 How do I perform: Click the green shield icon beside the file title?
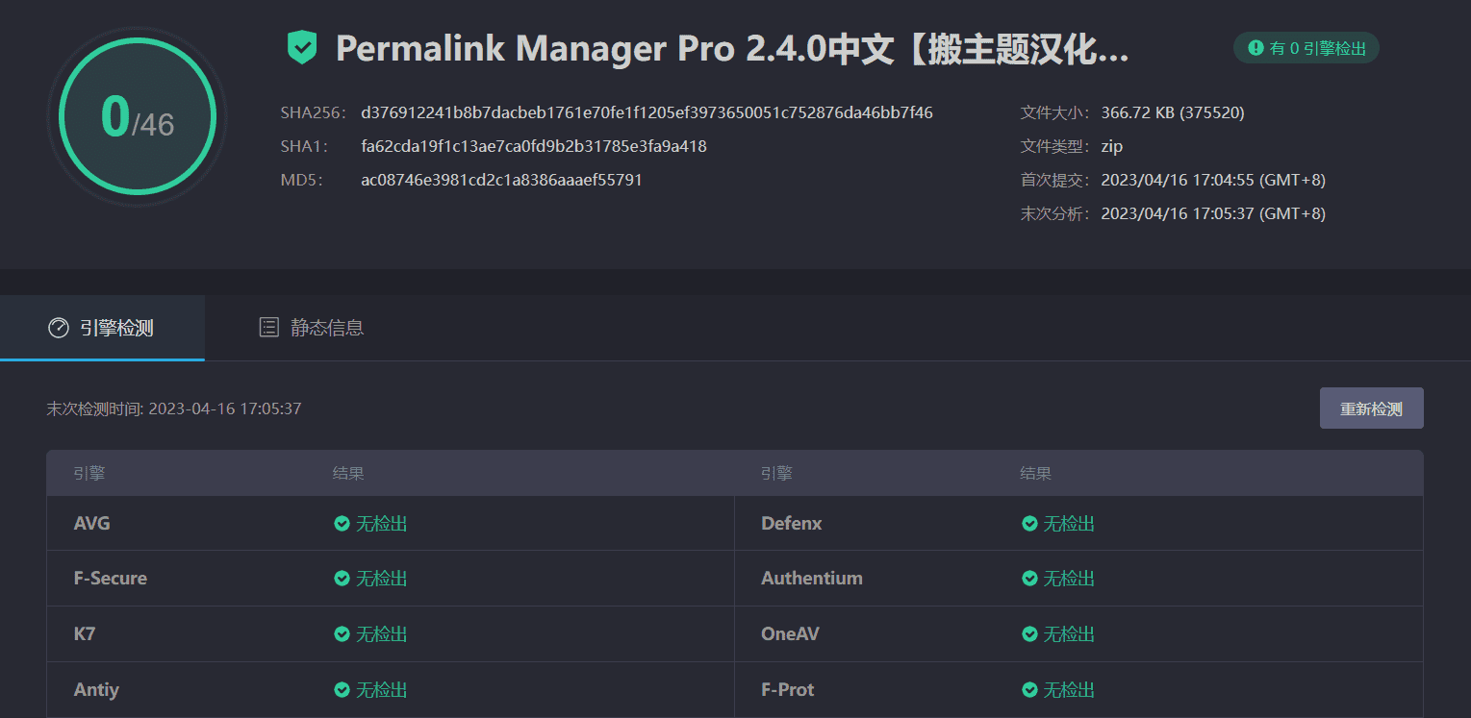click(302, 47)
